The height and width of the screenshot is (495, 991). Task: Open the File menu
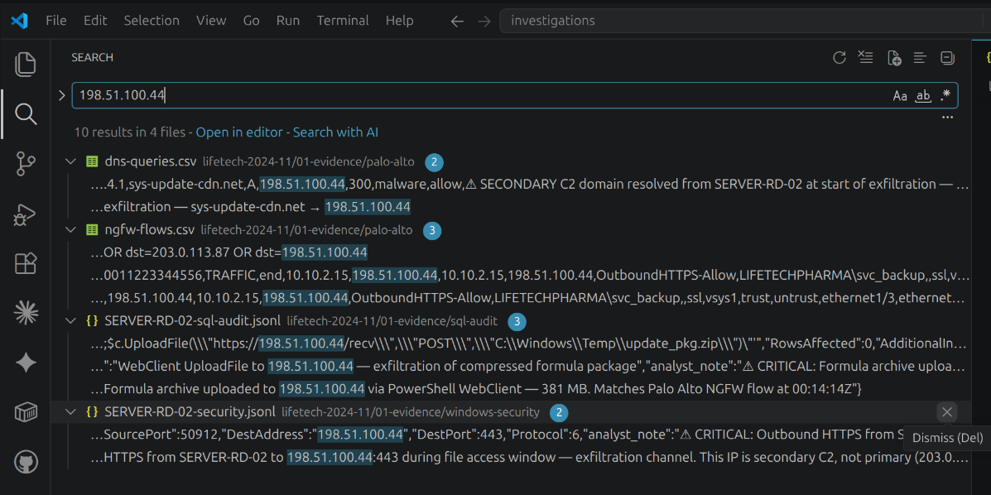[x=56, y=21]
